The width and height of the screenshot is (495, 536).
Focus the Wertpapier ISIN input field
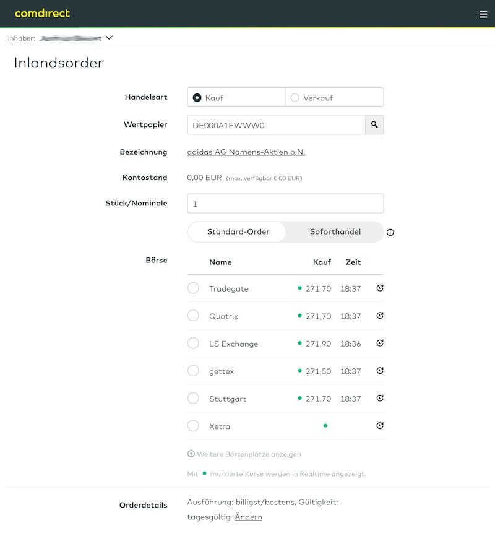pyautogui.click(x=276, y=125)
